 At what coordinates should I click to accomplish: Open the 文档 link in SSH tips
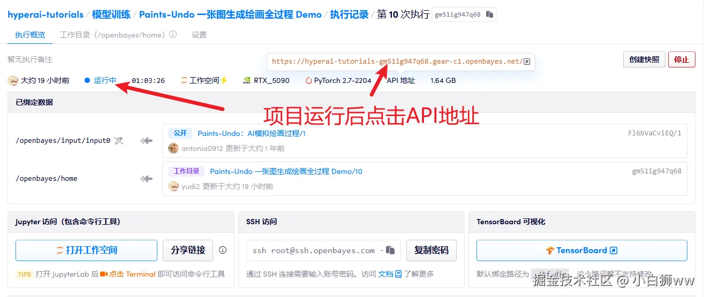point(385,274)
